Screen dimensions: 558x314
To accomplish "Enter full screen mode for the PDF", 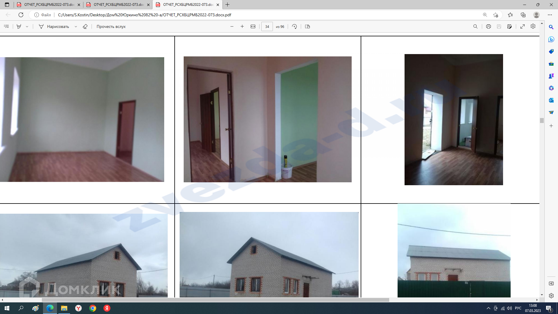I will [523, 26].
